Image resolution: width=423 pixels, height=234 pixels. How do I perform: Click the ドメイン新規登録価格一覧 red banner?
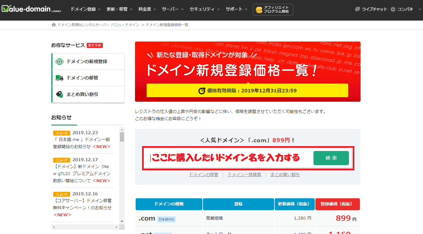coord(247,71)
